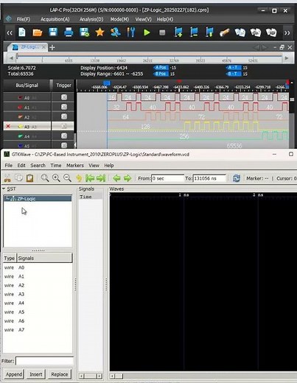Click GTKWave Zoom Undo yellow arrow icon
Viewport: 297px width, 383px height.
(x=79, y=178)
